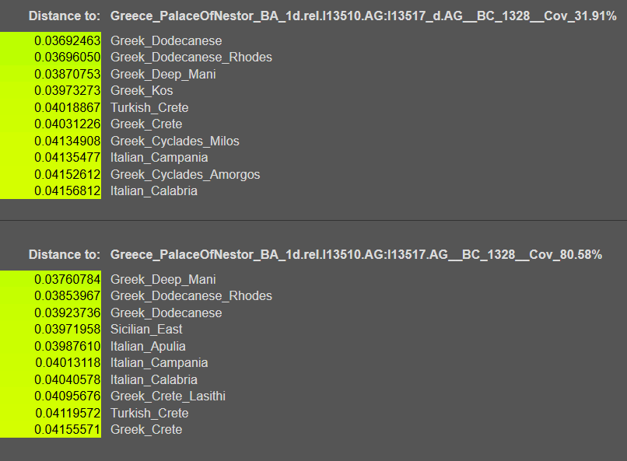Select Greek_Dodecanese_Rhodes in the first list
The image size is (627, 461).
pos(191,57)
